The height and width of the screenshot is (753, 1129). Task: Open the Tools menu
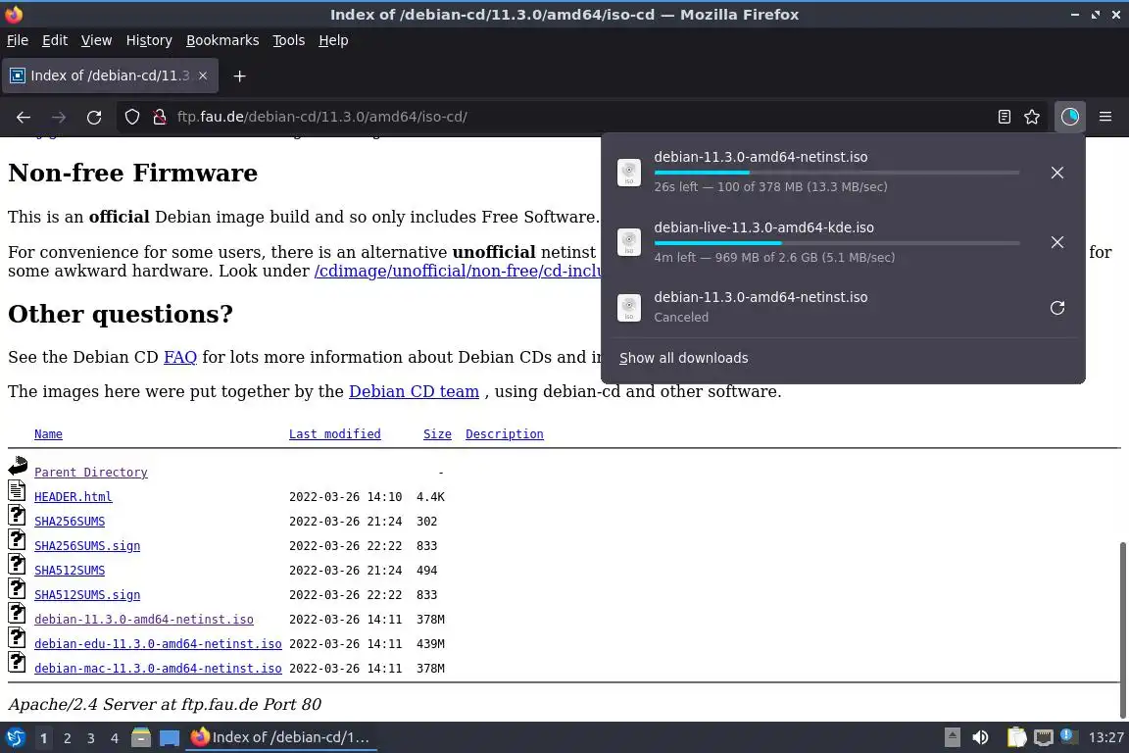coord(289,40)
